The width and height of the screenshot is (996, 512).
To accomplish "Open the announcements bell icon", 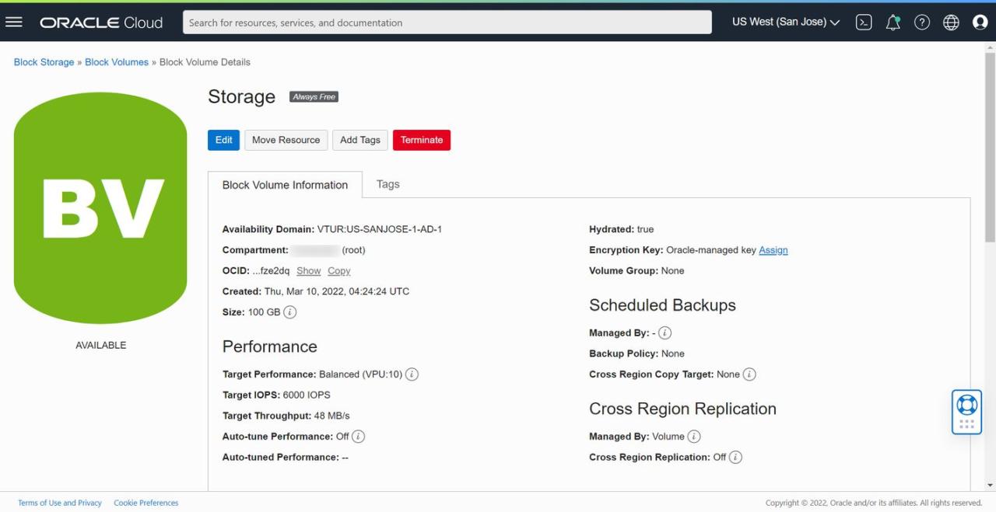I will pos(893,23).
